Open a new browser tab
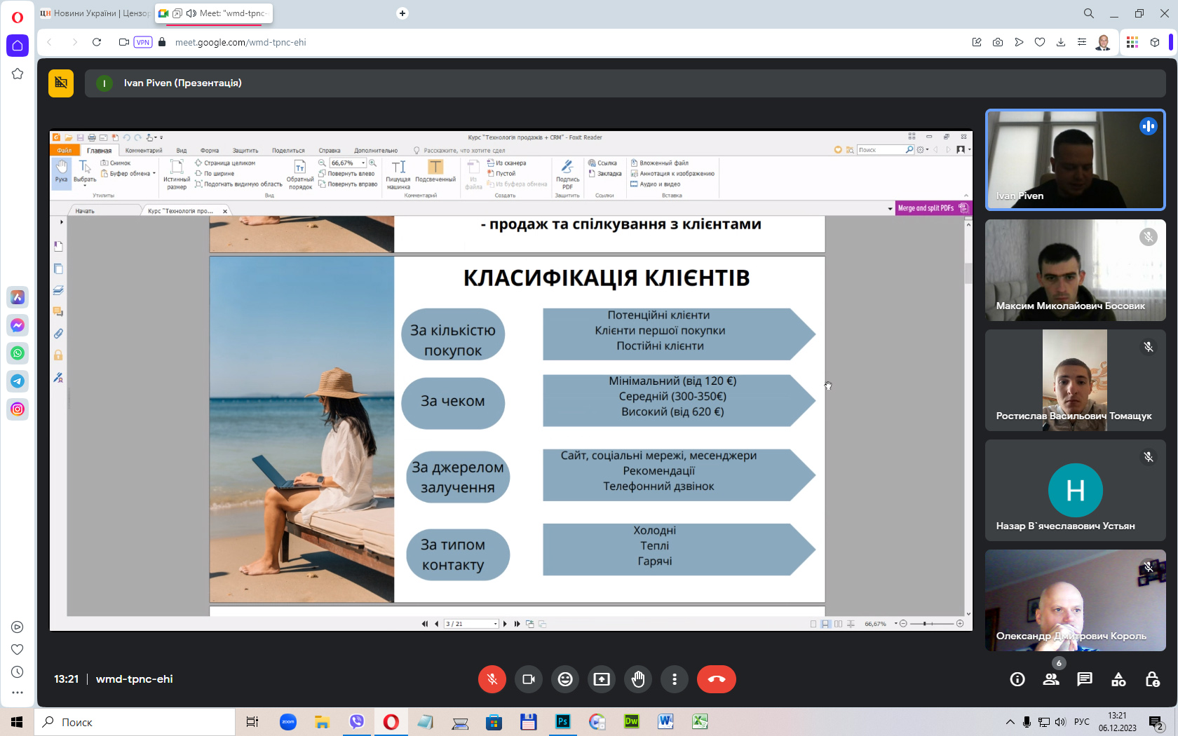The height and width of the screenshot is (736, 1178). 402,13
